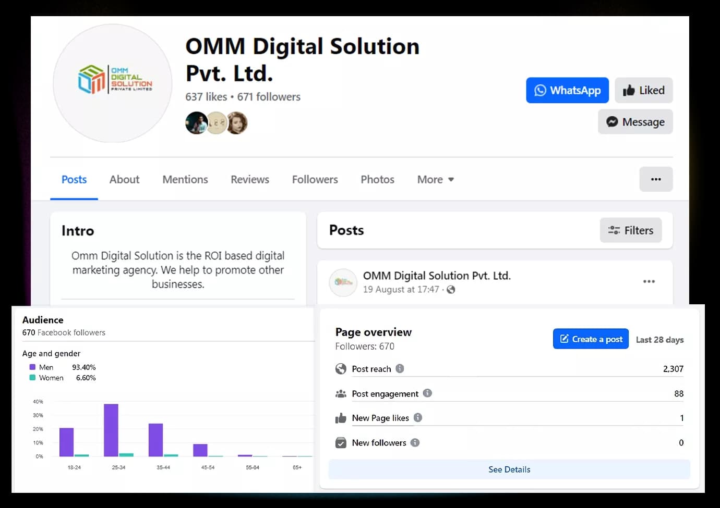Click the globe privacy icon on the post

[451, 290]
